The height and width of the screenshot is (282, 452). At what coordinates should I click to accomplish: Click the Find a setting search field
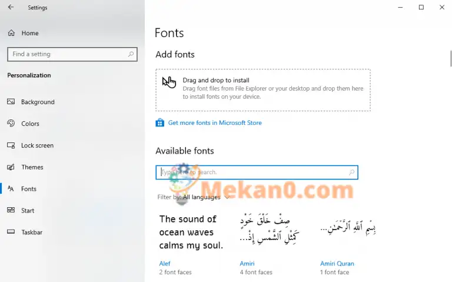[x=72, y=54]
